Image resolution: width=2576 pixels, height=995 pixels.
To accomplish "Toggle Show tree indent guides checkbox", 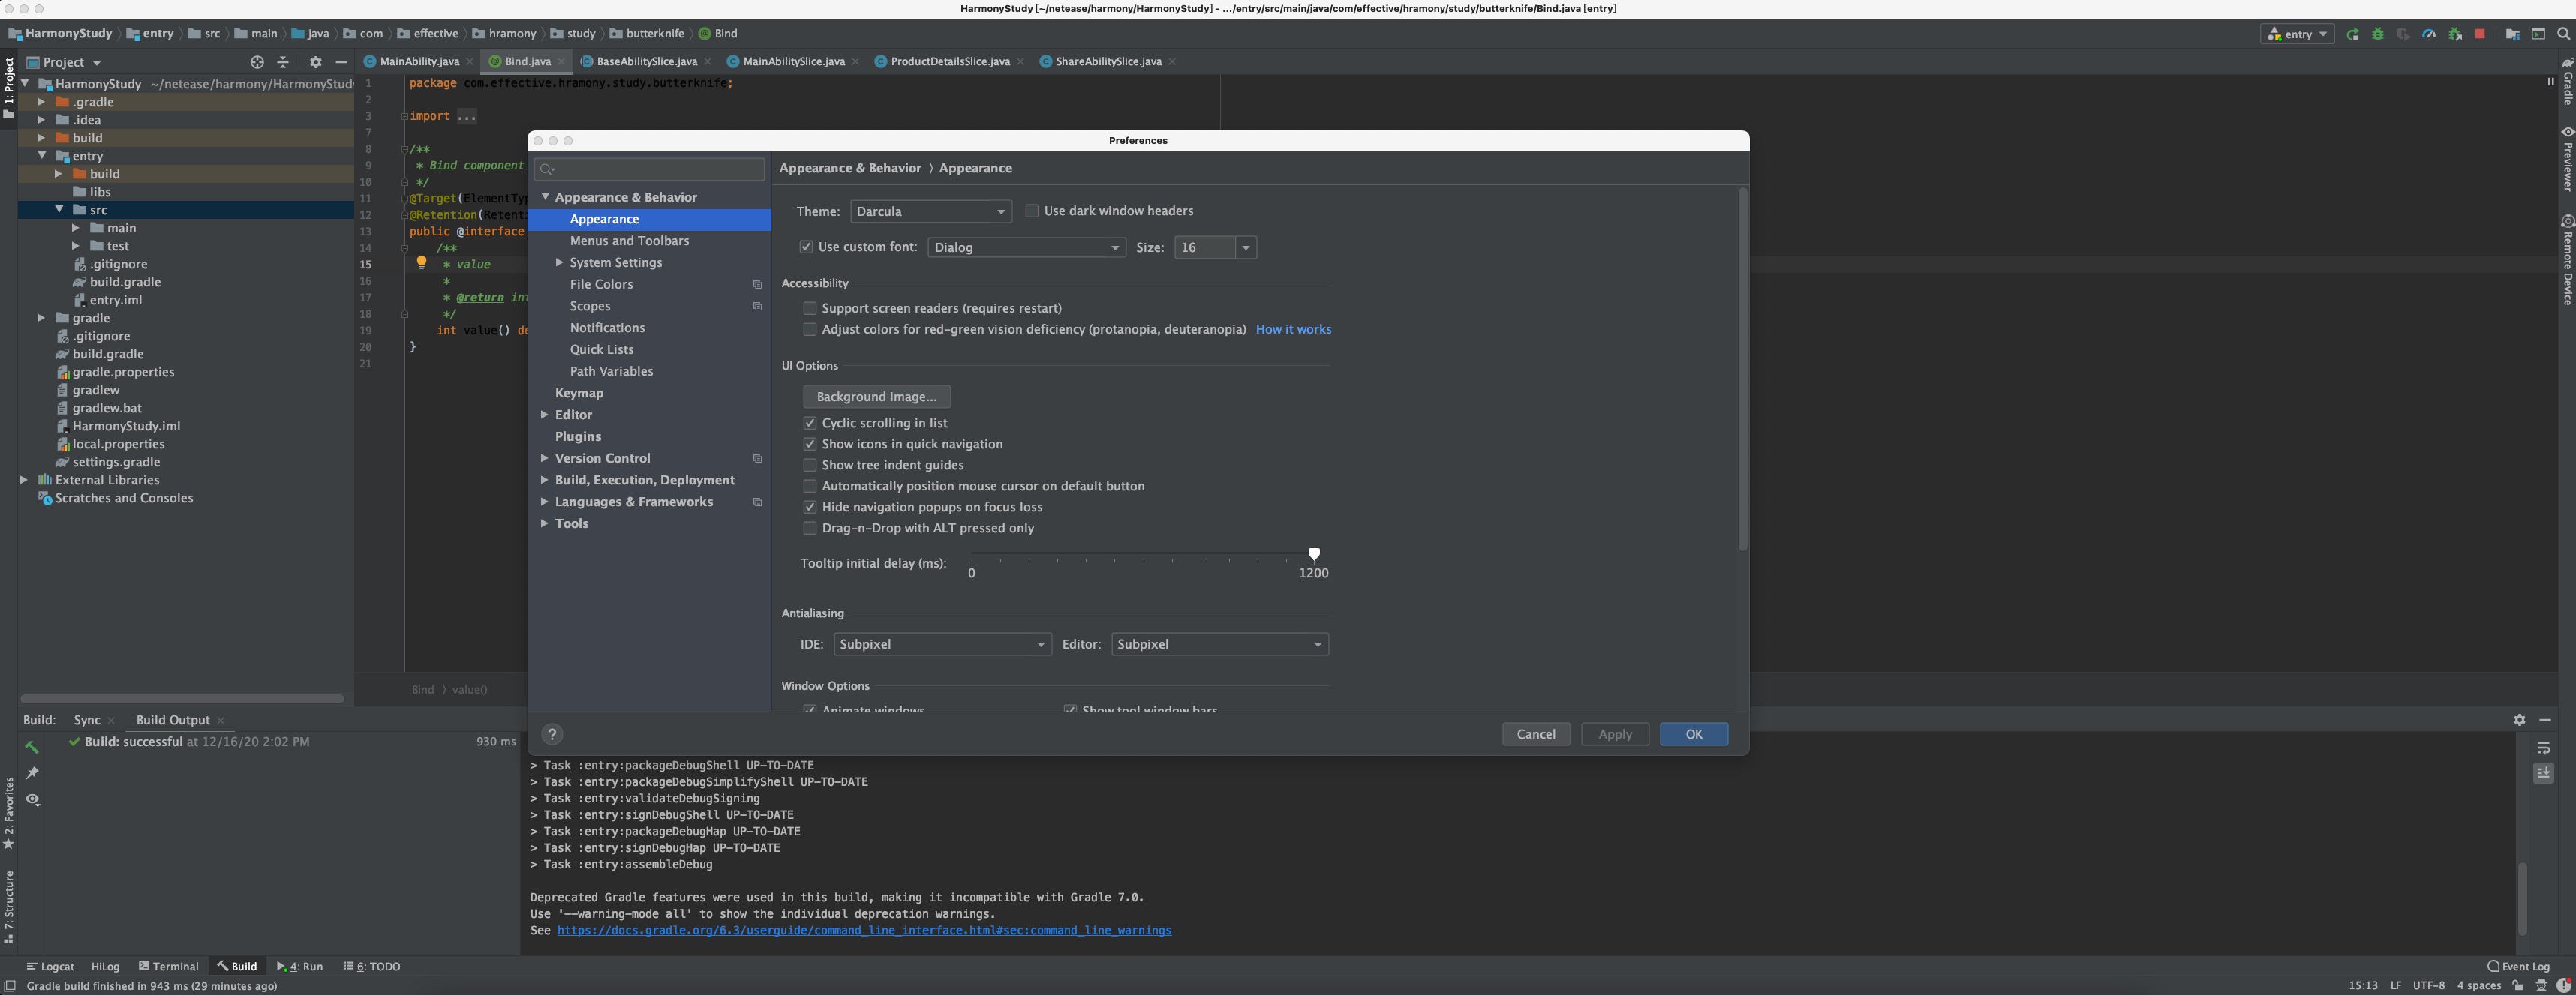I will pos(810,466).
